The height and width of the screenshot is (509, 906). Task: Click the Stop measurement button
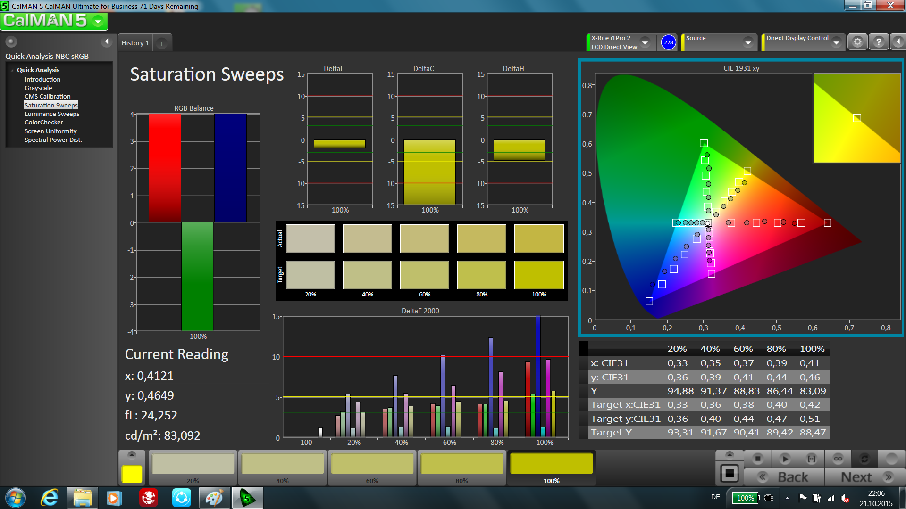tap(758, 459)
